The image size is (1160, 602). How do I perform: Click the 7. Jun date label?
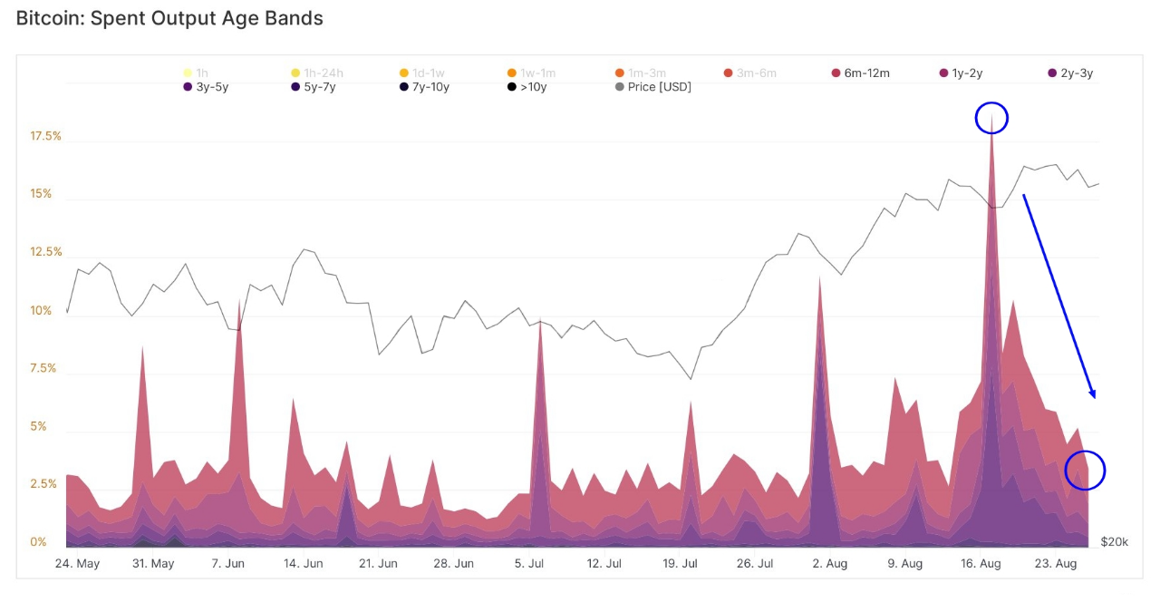click(x=227, y=563)
